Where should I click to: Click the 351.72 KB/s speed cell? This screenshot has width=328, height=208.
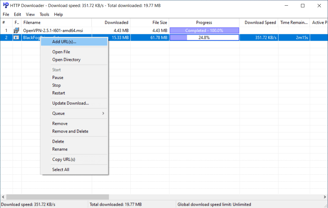[x=259, y=38]
